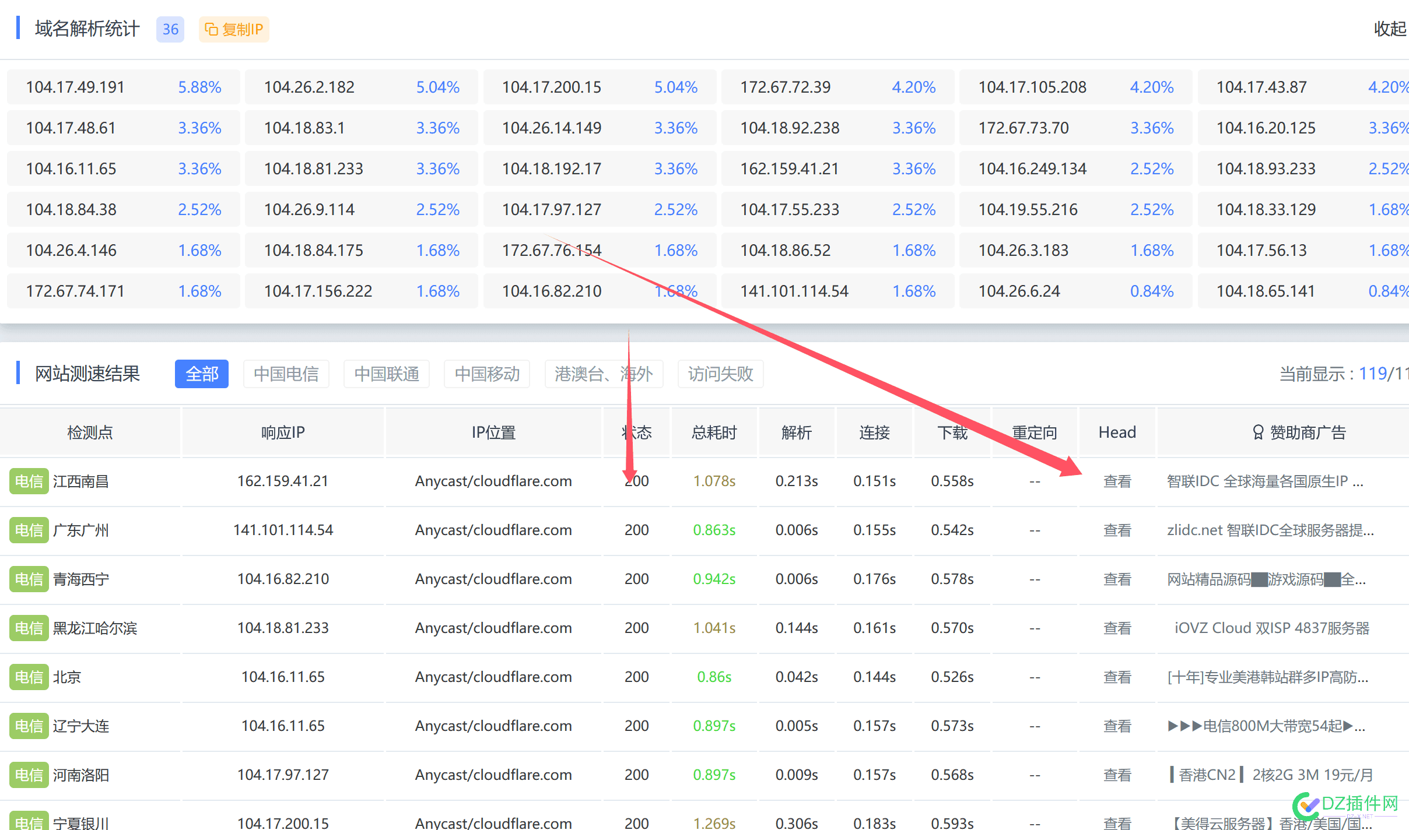Open the zlidc.net 智联IDC sponsor ad
This screenshot has width=1409, height=830.
click(x=1270, y=530)
